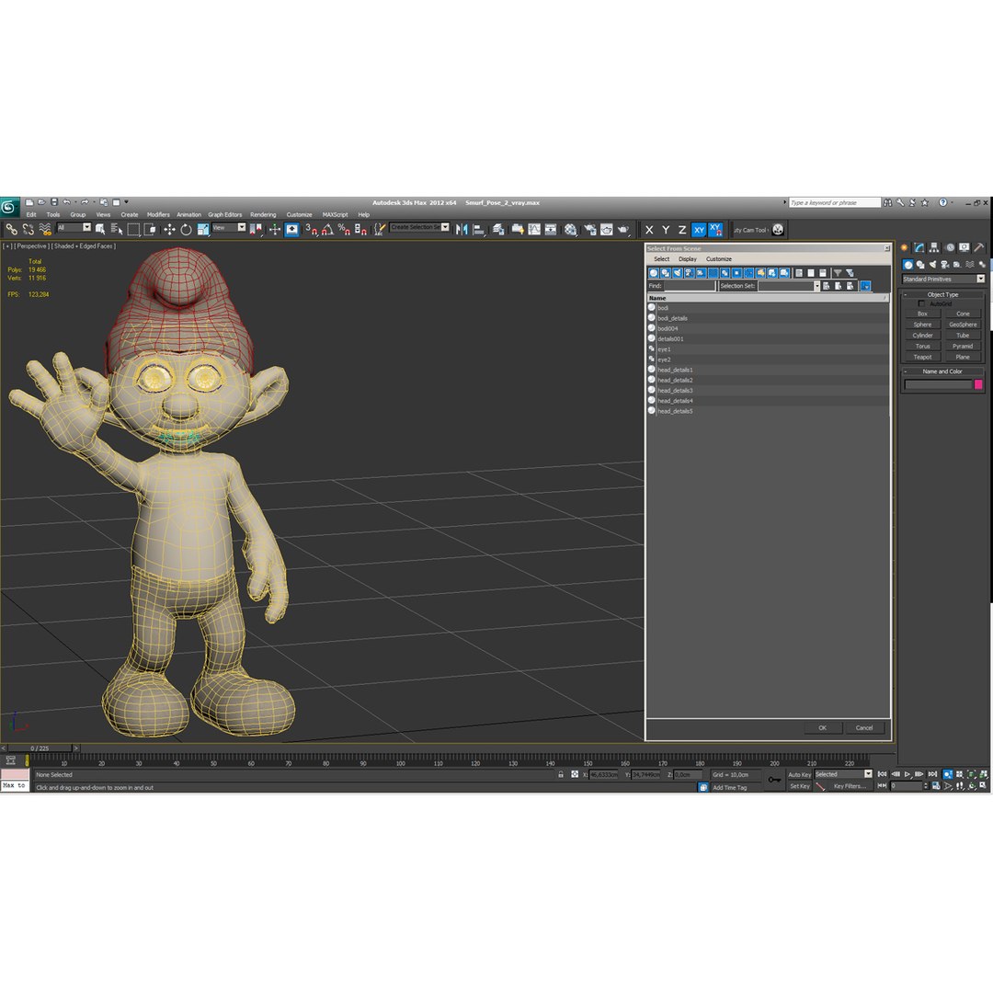Open the Selection Set dropdown in dialog
The width and height of the screenshot is (993, 993).
[789, 286]
